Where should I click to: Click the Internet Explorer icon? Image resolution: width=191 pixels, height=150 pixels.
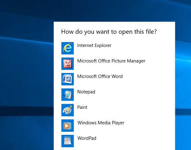(68, 48)
